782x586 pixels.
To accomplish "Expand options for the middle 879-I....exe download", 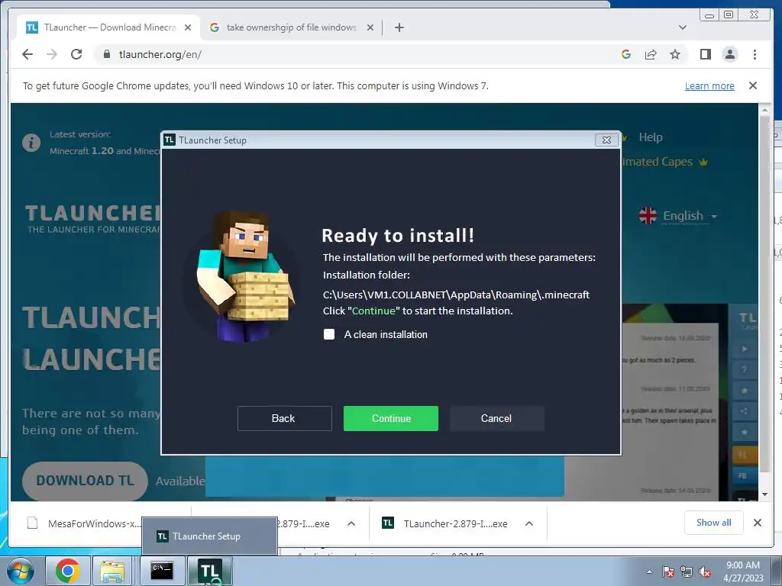I will click(351, 523).
